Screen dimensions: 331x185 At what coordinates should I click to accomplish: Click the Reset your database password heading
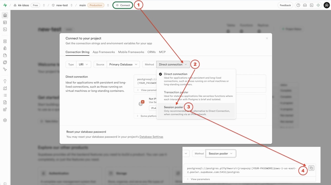(86, 132)
